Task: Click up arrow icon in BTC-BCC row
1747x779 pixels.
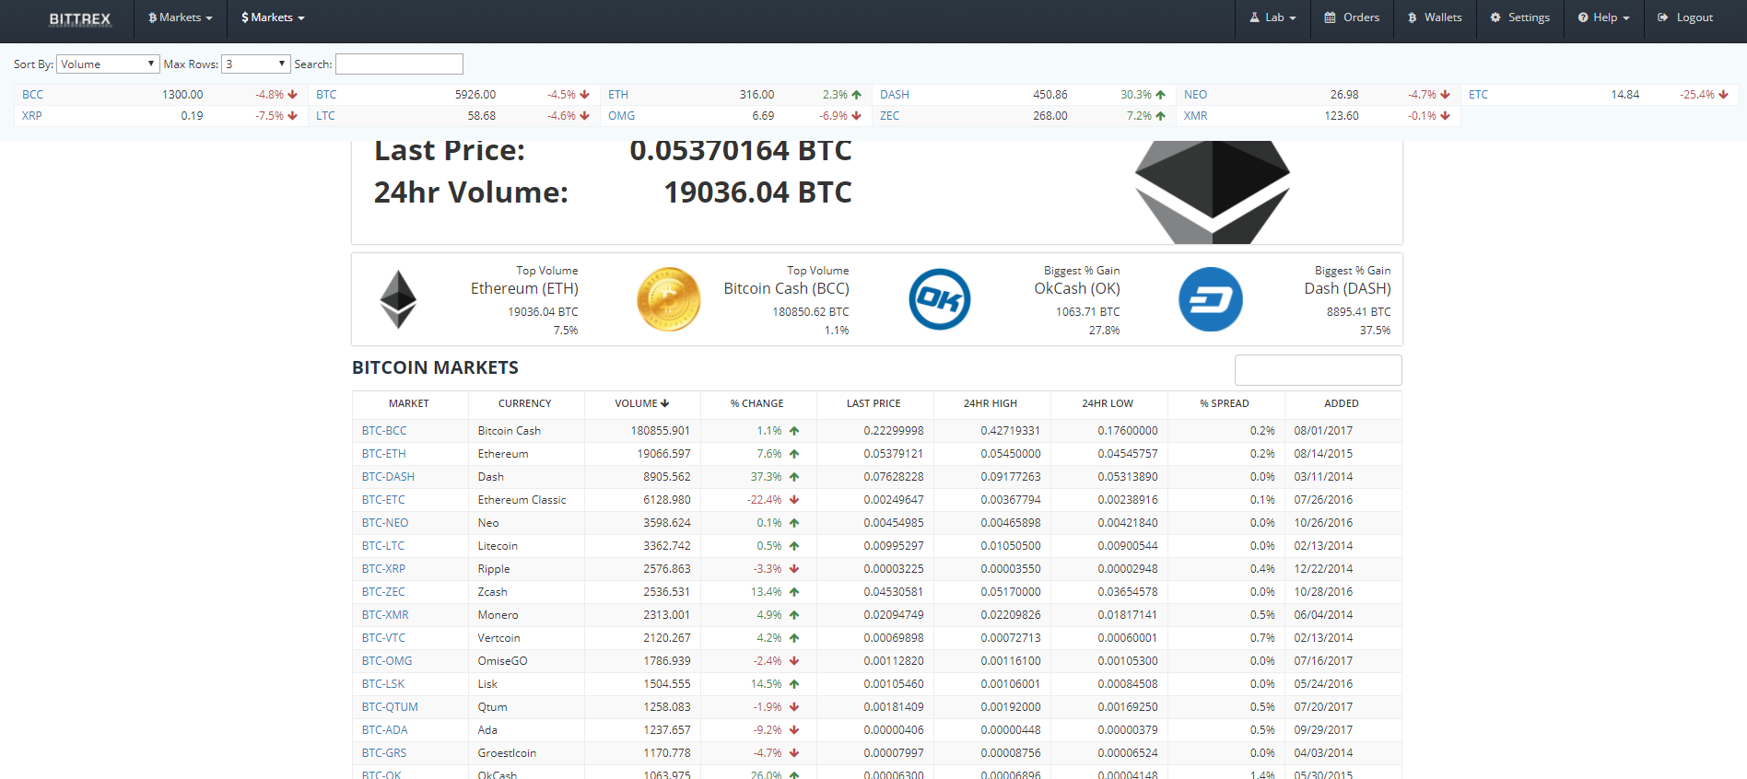Action: (794, 431)
